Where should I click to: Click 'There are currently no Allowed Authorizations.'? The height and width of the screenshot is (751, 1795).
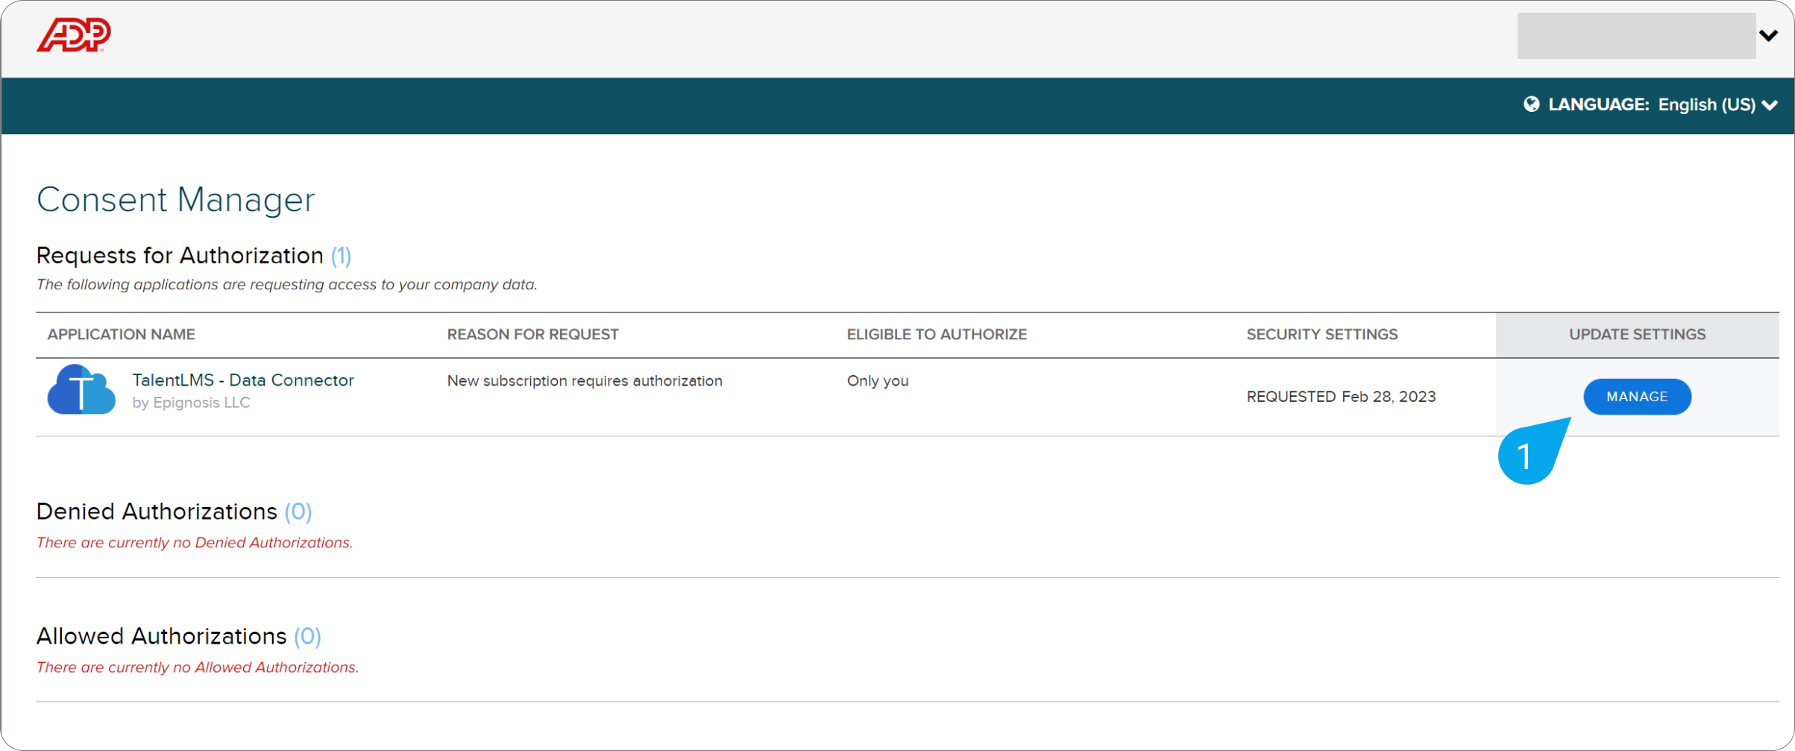198,667
